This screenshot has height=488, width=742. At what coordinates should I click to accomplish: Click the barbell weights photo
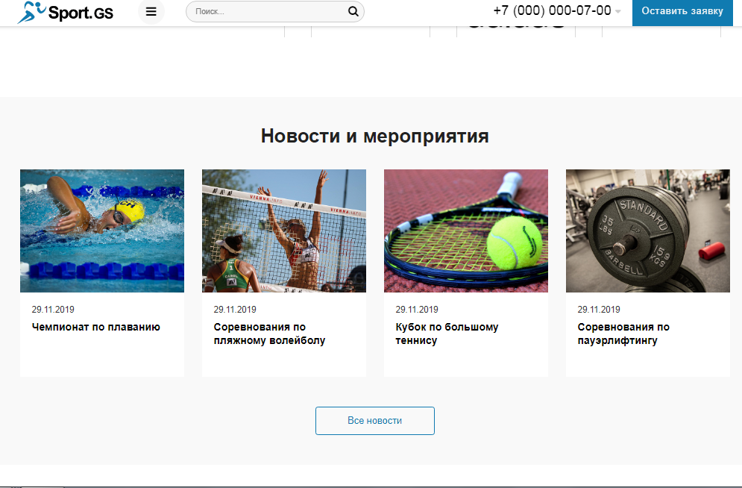tap(647, 230)
